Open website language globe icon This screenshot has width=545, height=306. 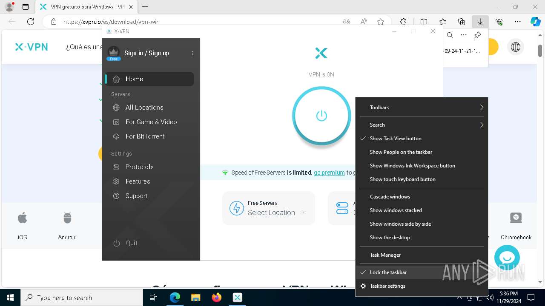516,47
